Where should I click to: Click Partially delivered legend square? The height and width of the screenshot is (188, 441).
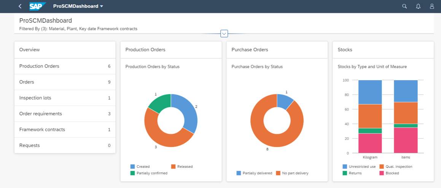point(239,173)
